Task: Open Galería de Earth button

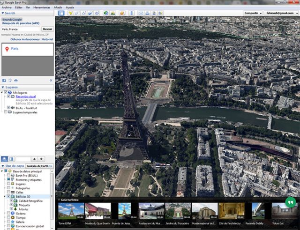Action: point(39,166)
